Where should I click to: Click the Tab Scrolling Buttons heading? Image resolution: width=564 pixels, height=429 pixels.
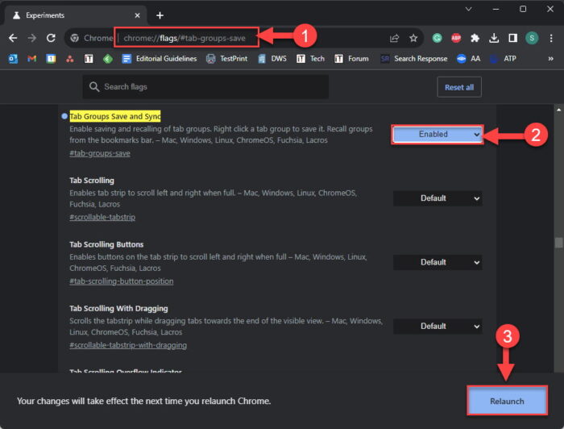[106, 244]
